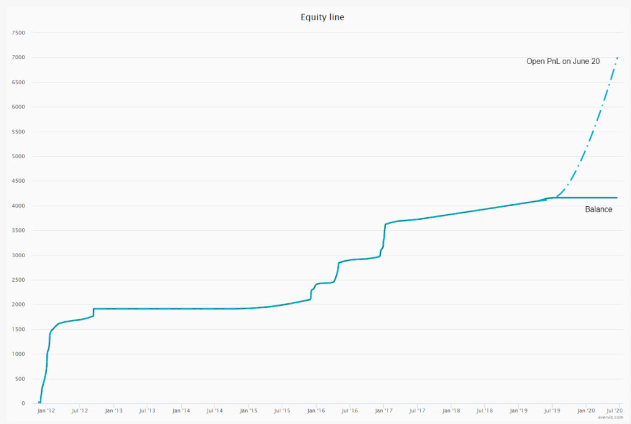Click the 6000 y-axis label
The width and height of the screenshot is (631, 424).
pos(18,107)
